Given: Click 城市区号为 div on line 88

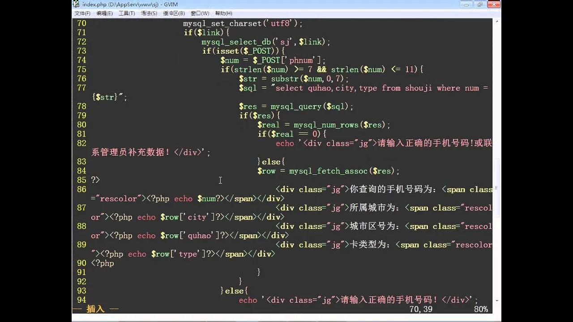Looking at the screenshot, I should (x=384, y=226).
